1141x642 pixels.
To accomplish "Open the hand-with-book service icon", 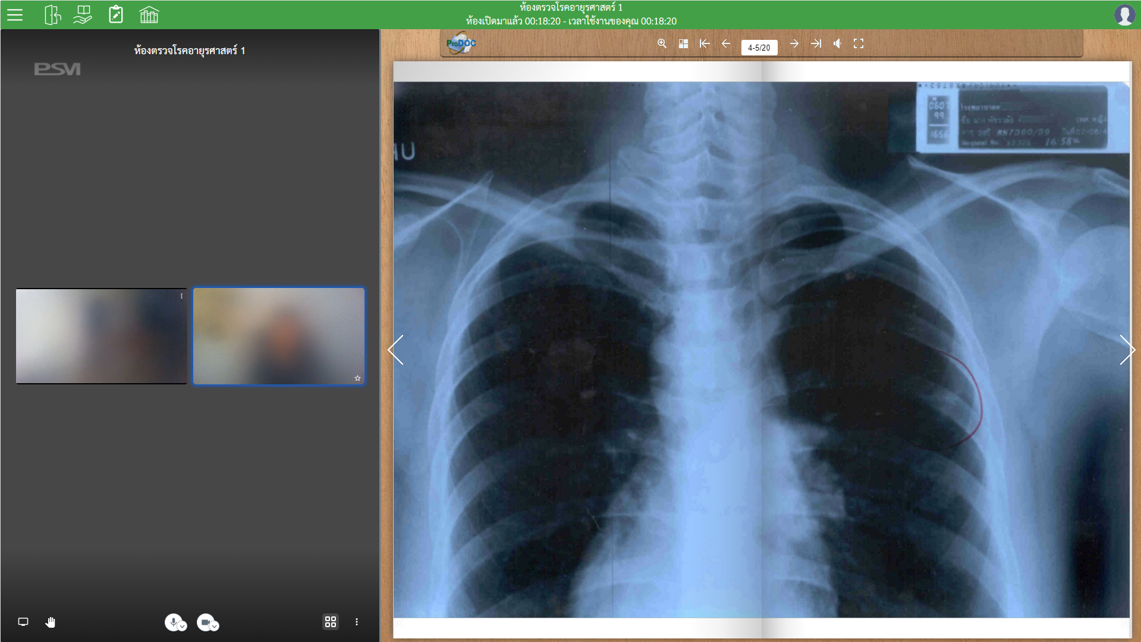I will 83,15.
